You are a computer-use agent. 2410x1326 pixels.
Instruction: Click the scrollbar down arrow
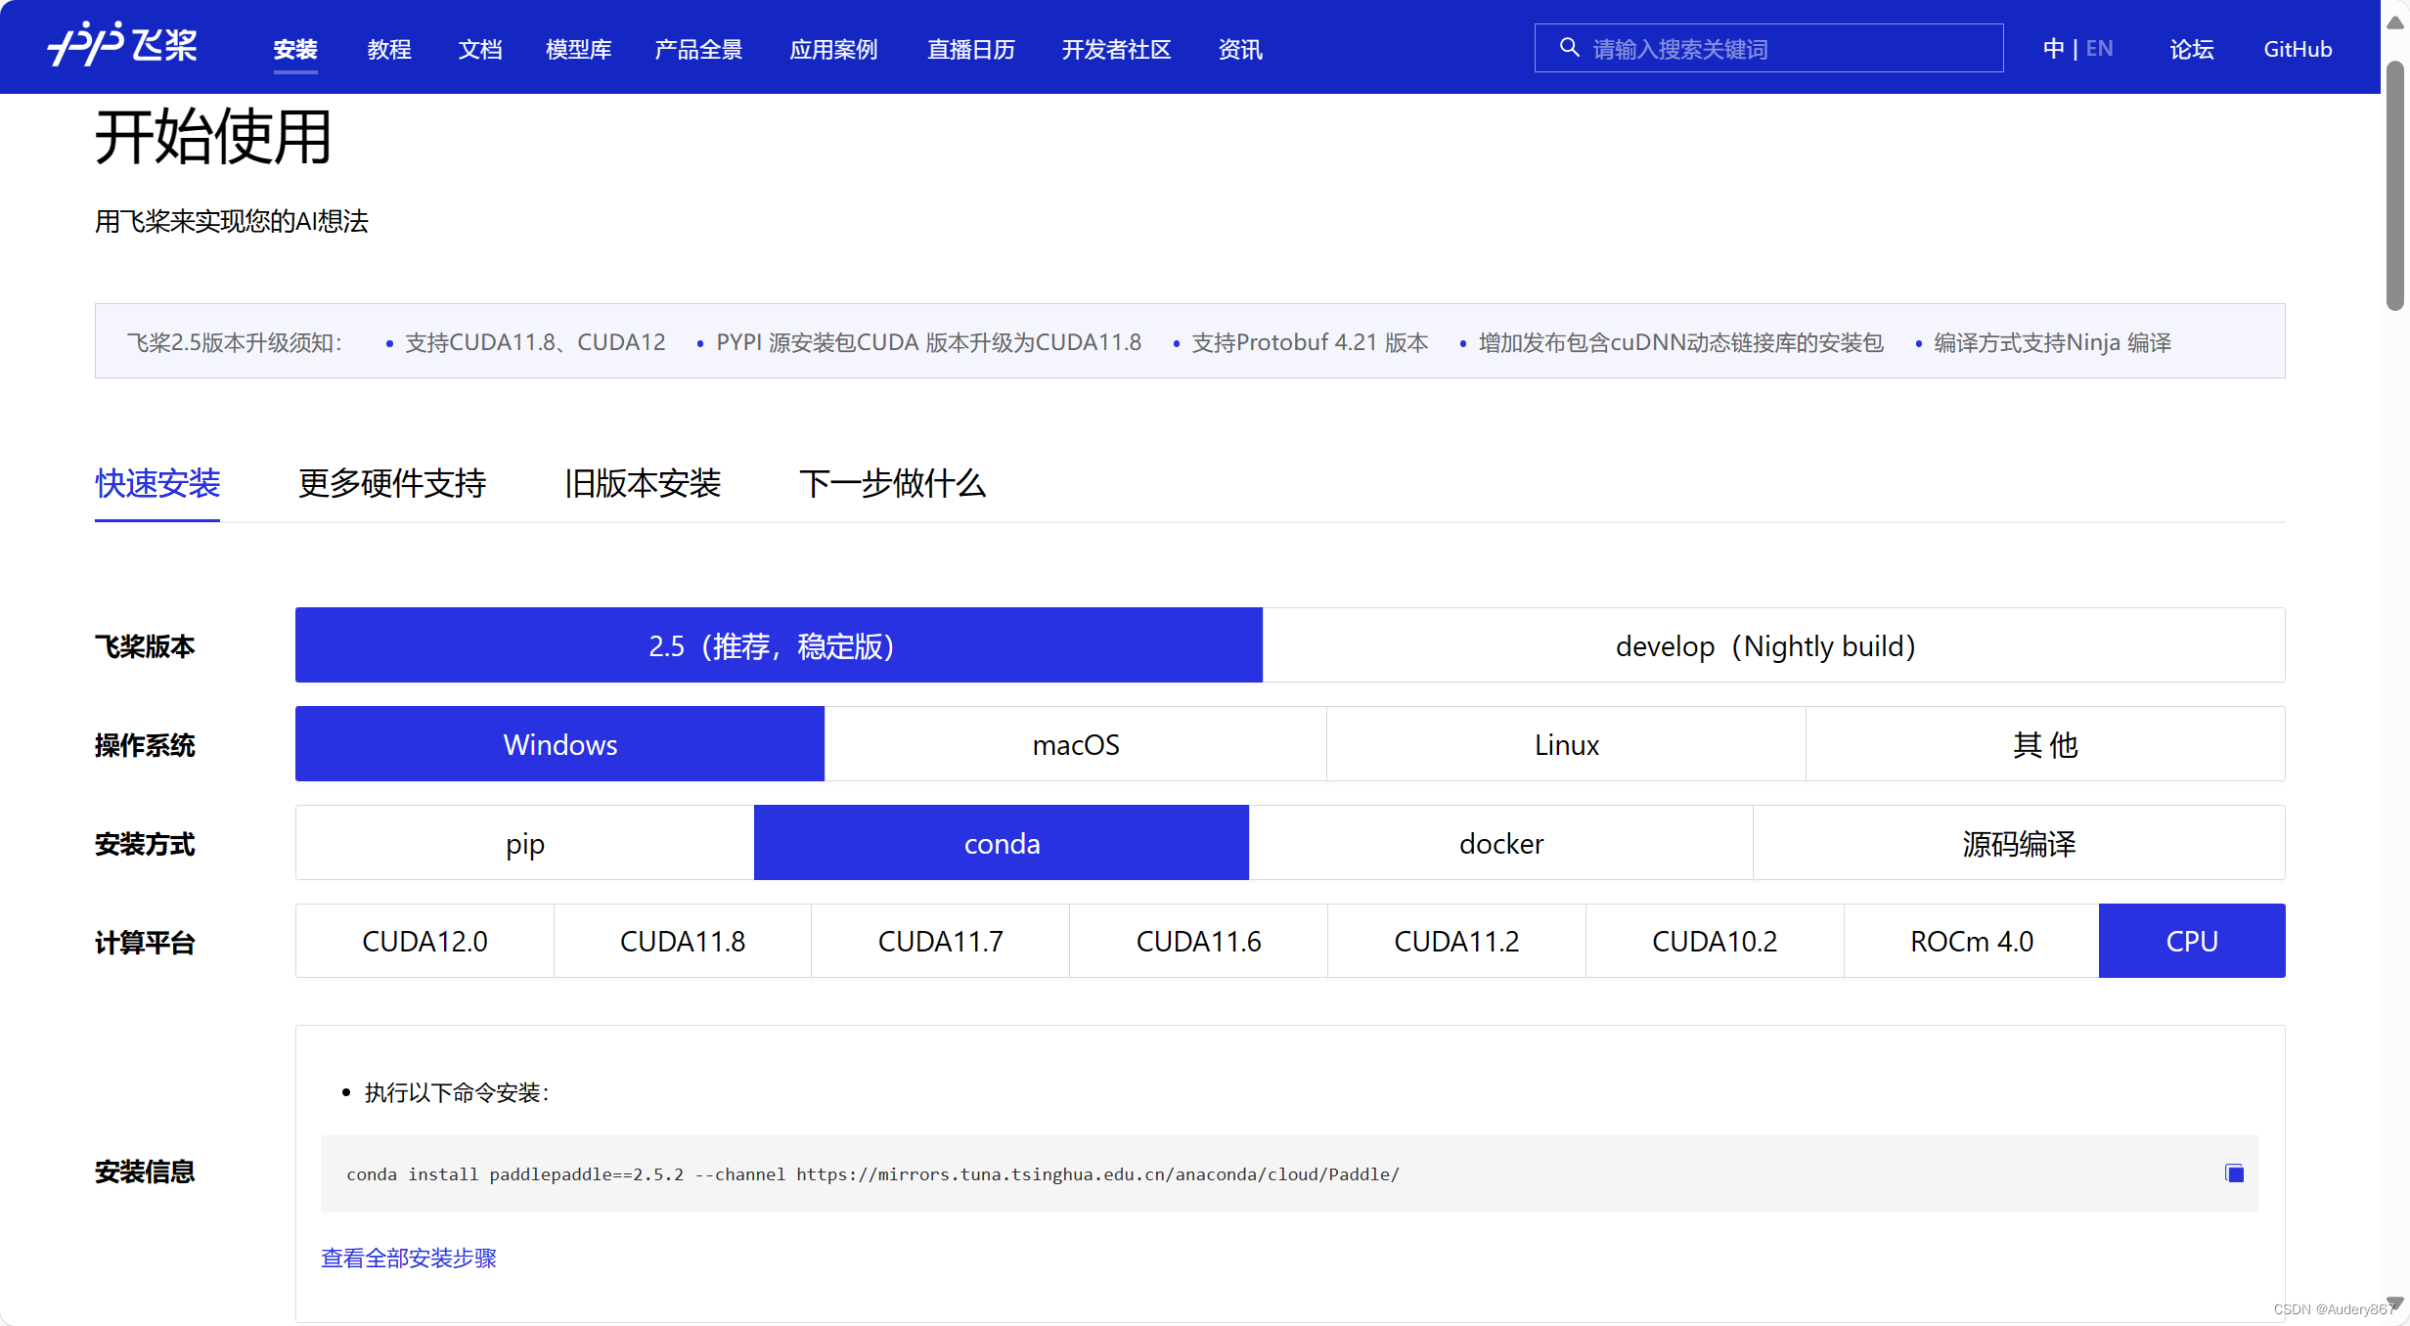(x=2394, y=1304)
